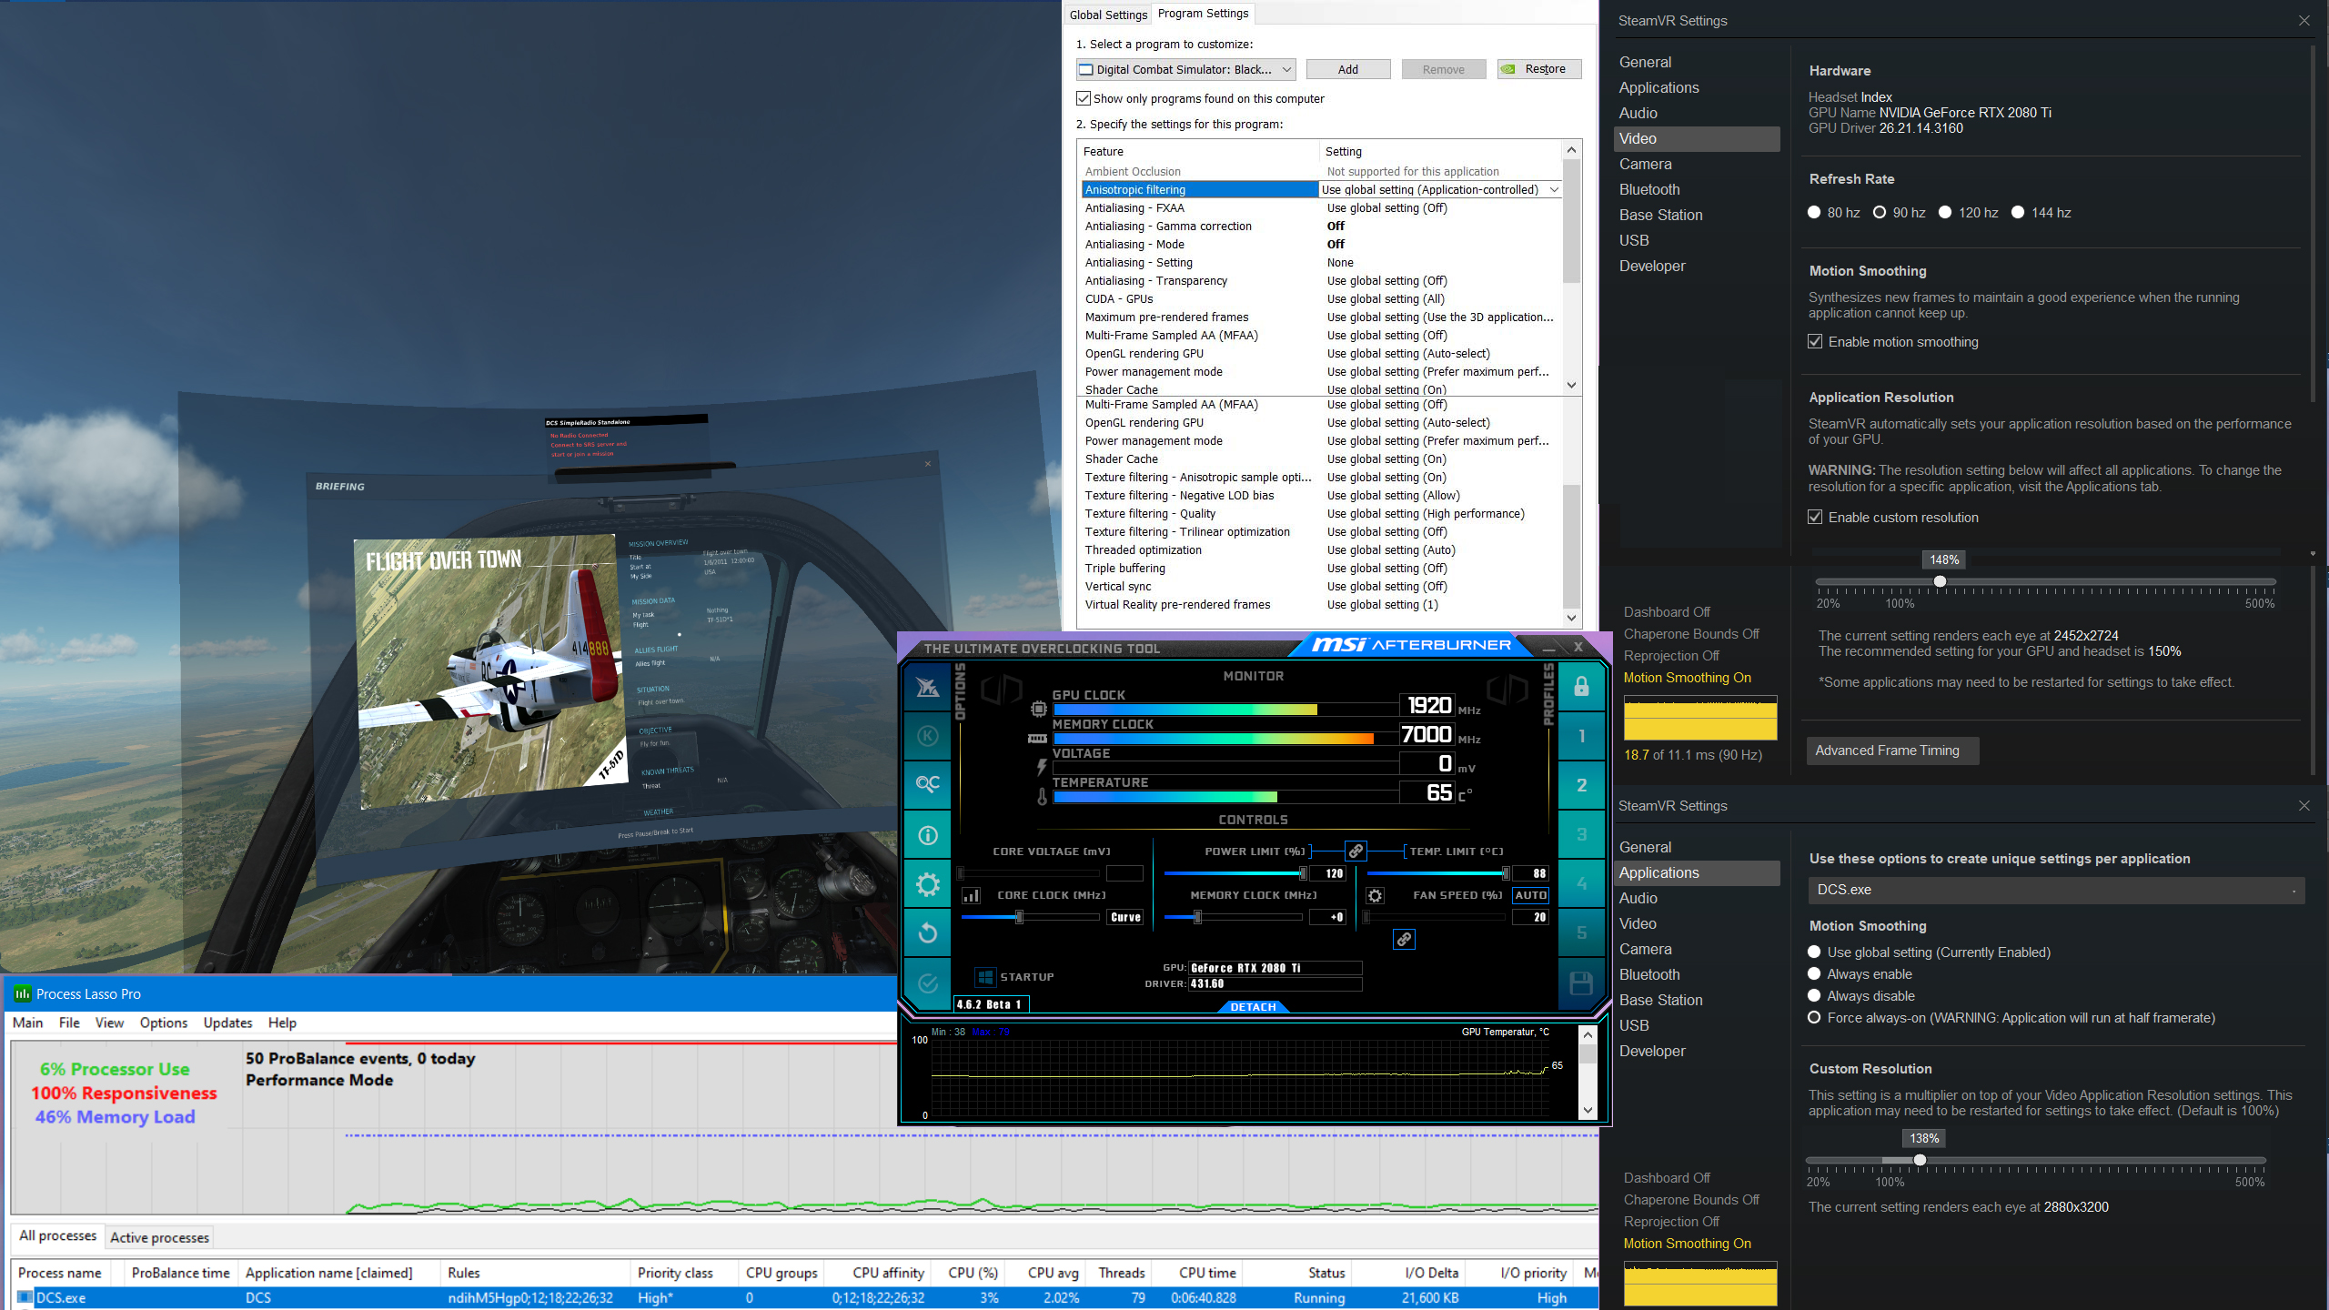Adjust the 148% application resolution slider

(x=1940, y=581)
